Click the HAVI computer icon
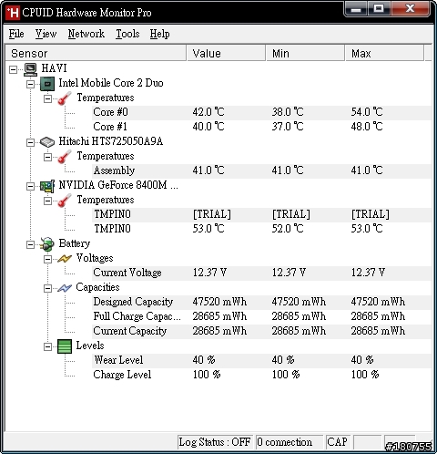Viewport: 437px width, 454px height. [31, 69]
